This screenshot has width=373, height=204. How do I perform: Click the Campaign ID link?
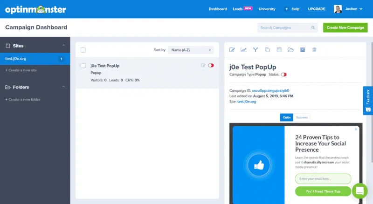(270, 90)
